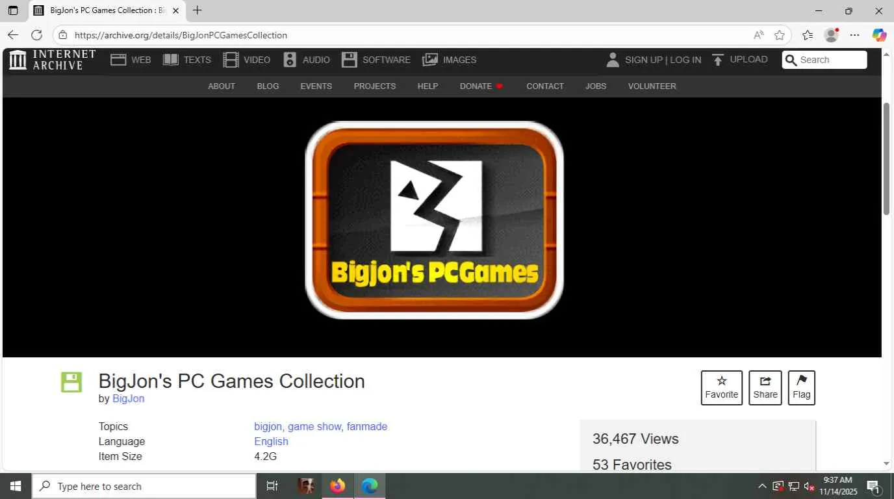The height and width of the screenshot is (499, 894).
Task: Open the Events menu item
Action: 316,86
